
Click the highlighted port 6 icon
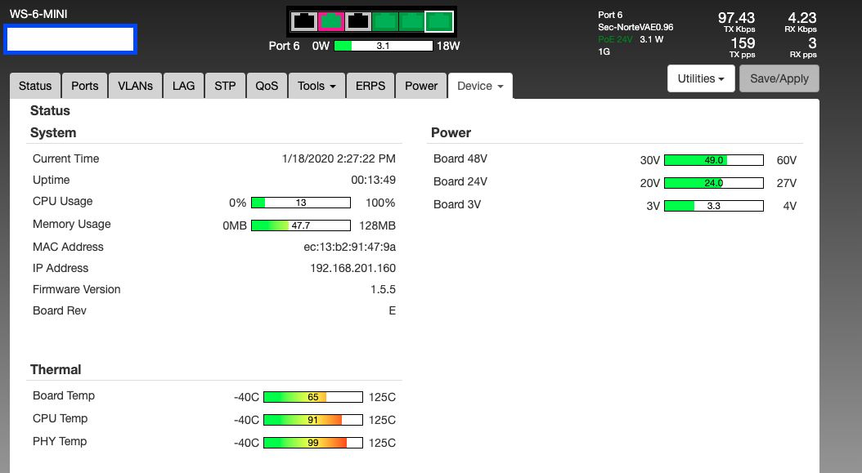[x=439, y=22]
